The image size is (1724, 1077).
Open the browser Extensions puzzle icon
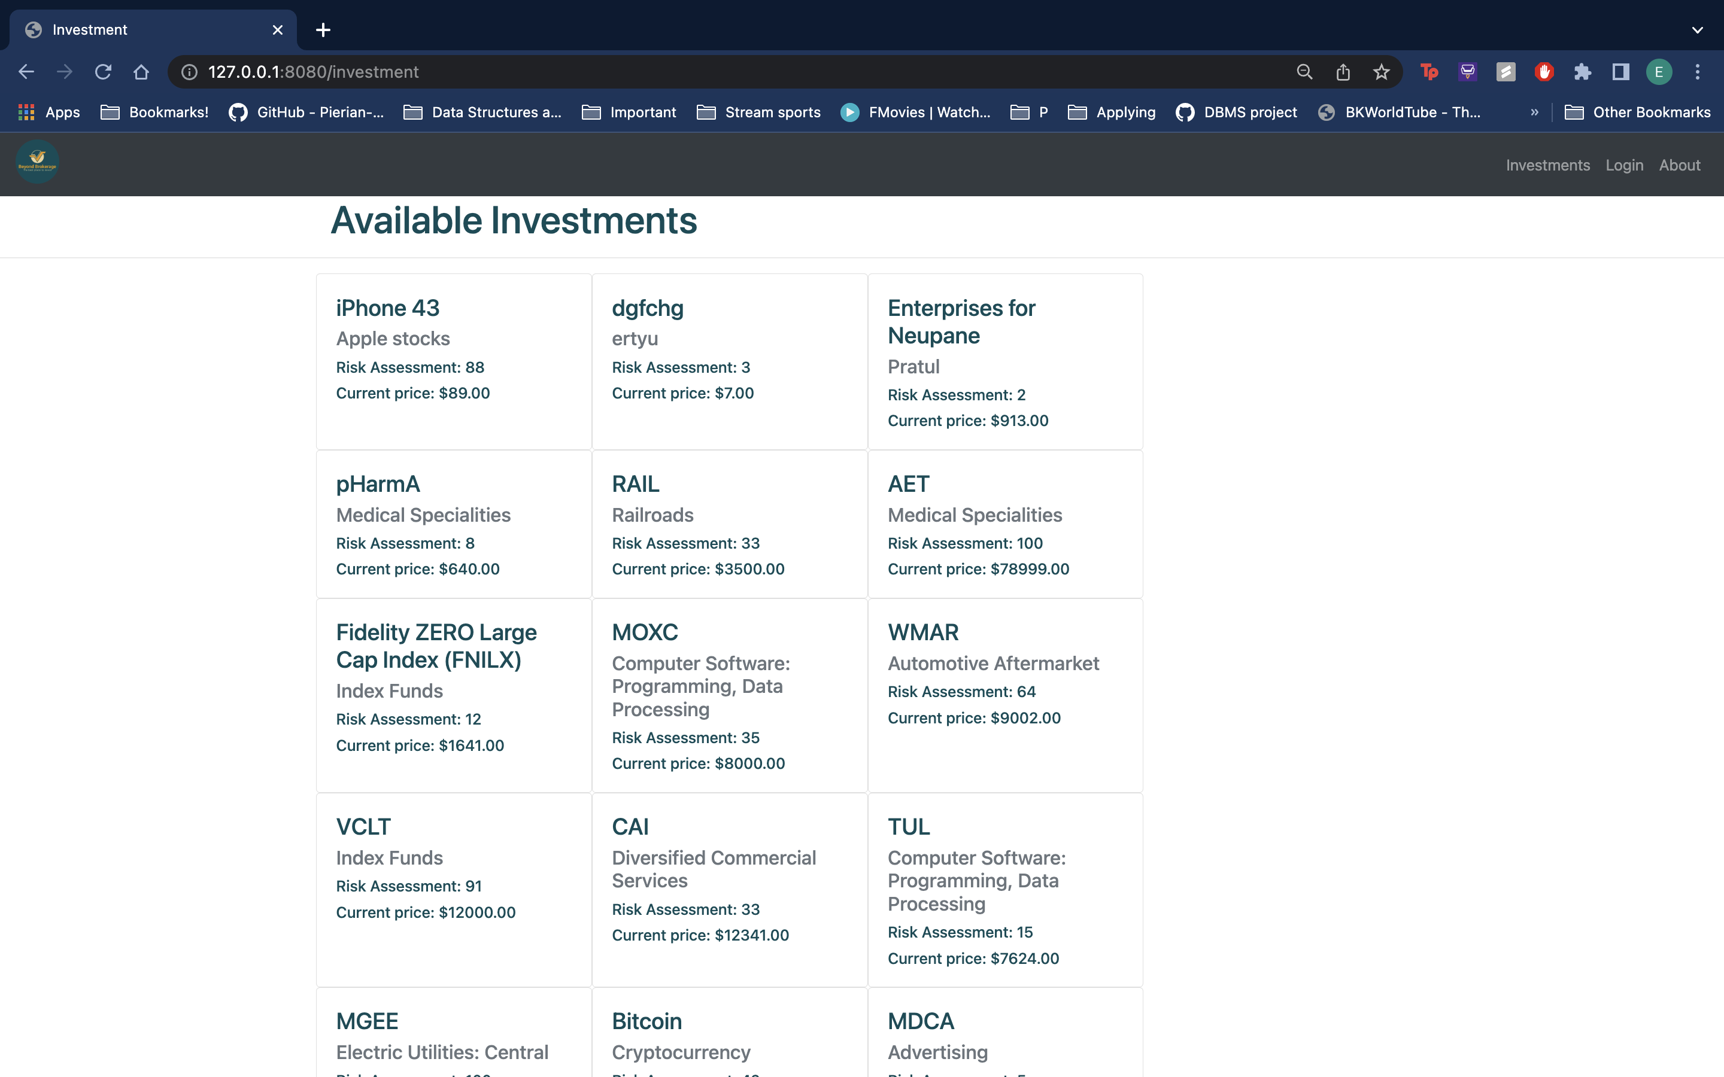coord(1582,72)
